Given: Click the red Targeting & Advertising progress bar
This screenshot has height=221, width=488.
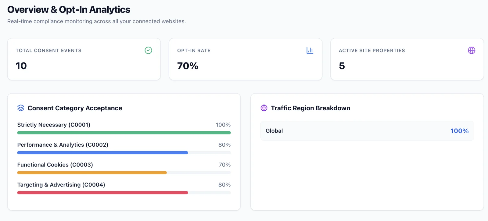Looking at the screenshot, I should (102, 193).
